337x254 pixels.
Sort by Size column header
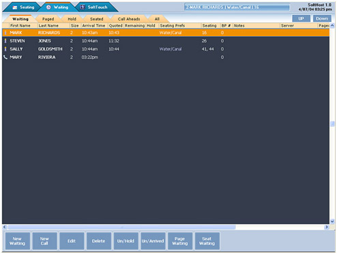click(75, 26)
